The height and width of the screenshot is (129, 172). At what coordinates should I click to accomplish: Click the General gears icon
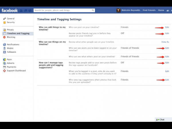[5, 19]
